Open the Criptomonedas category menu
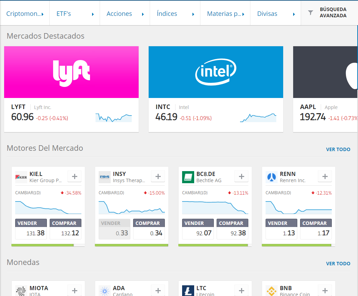This screenshot has width=358, height=296. (x=24, y=14)
